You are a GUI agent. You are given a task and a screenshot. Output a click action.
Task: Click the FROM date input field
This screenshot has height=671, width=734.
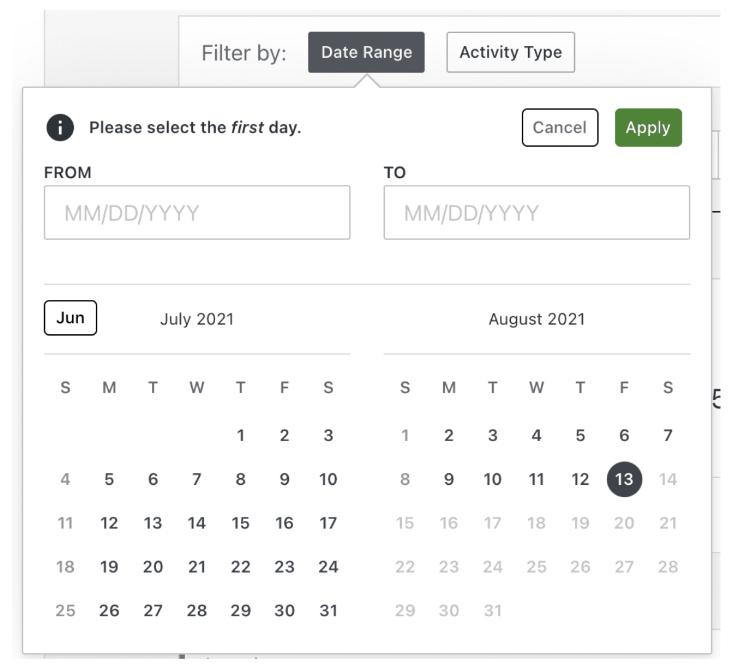click(x=197, y=213)
